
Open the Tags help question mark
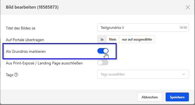pyautogui.click(x=16, y=75)
